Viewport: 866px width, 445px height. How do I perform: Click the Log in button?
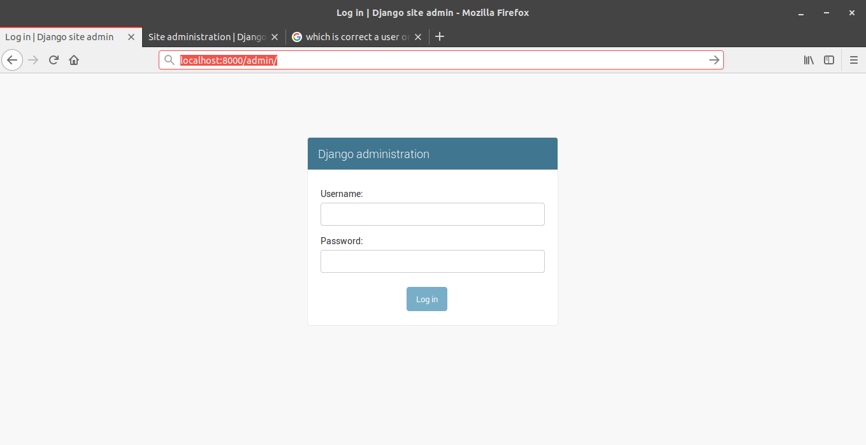pyautogui.click(x=427, y=299)
